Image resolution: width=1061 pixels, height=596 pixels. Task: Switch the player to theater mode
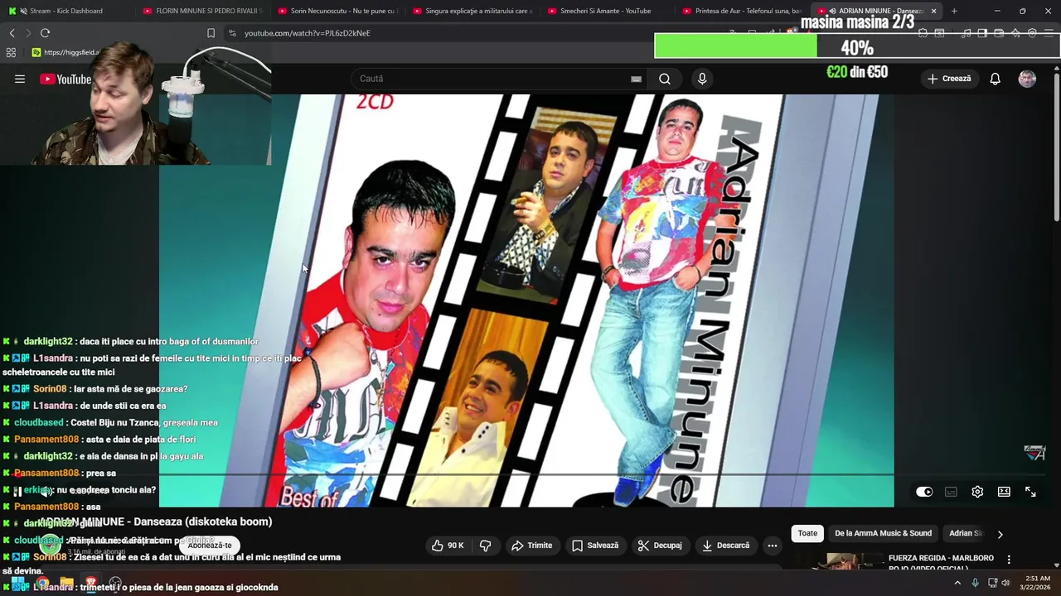[x=1004, y=492]
